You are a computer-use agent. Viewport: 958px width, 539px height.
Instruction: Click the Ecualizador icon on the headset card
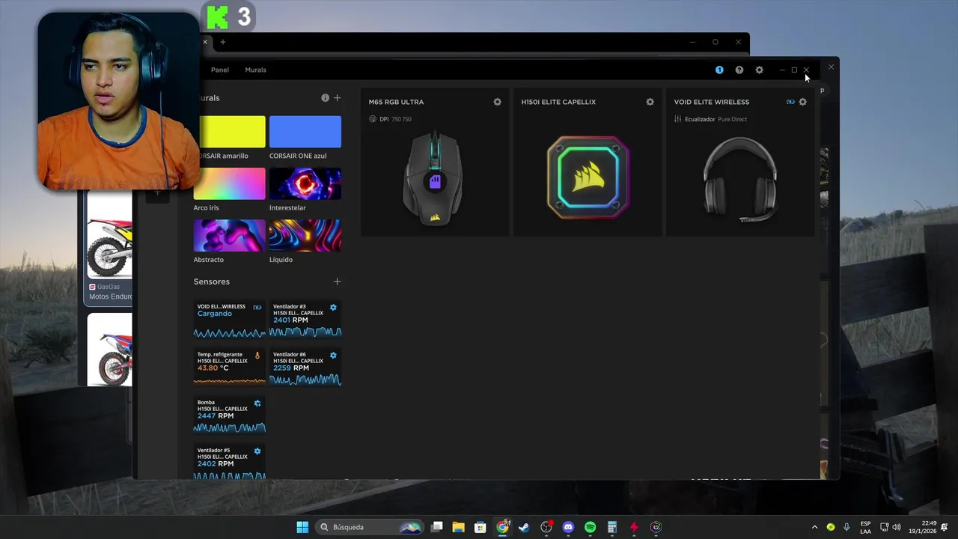click(x=677, y=119)
